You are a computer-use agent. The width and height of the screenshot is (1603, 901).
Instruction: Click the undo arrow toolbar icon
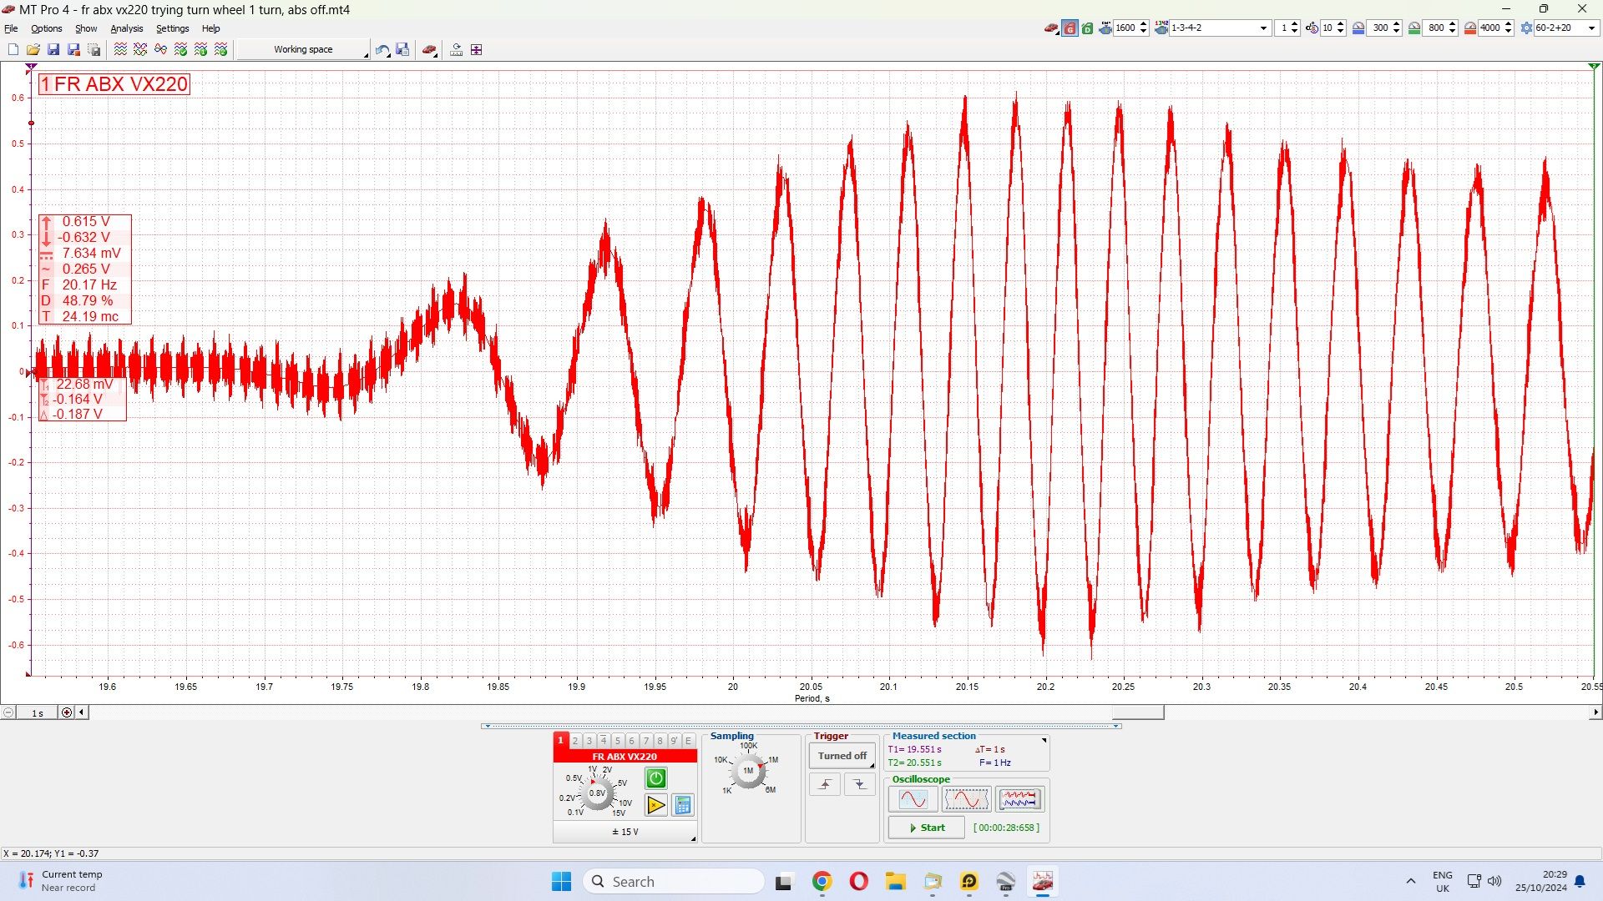point(382,50)
